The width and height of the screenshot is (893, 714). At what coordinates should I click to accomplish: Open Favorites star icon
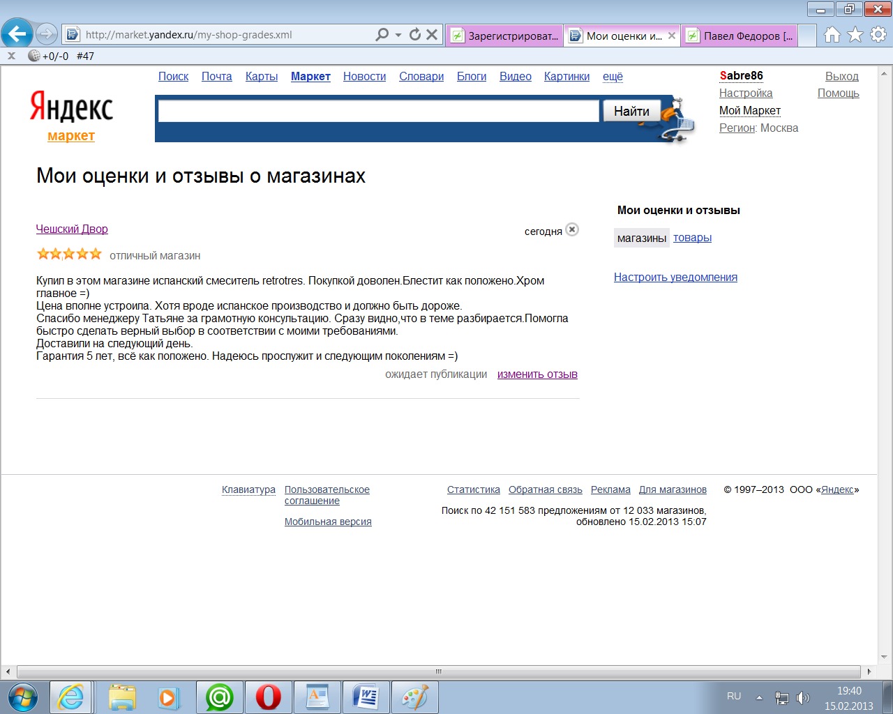pos(855,34)
